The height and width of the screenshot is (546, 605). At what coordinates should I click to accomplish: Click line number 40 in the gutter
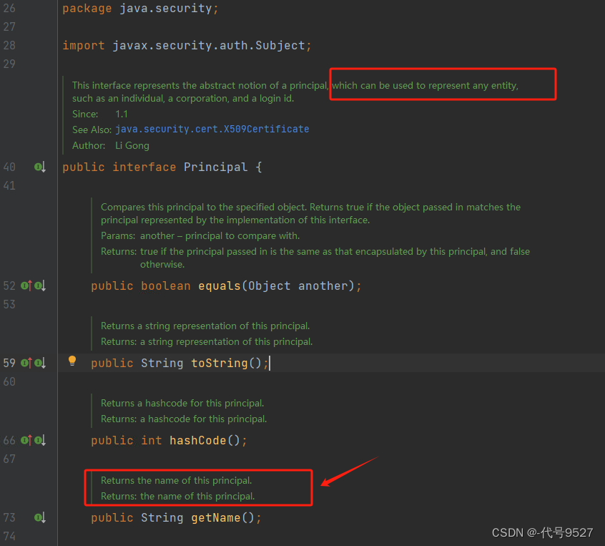coord(9,167)
